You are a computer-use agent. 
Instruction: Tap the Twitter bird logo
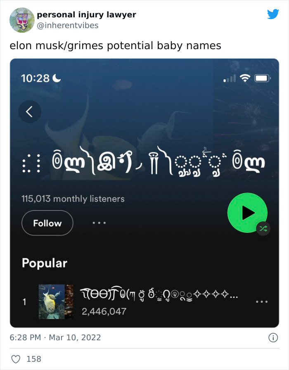(x=273, y=14)
